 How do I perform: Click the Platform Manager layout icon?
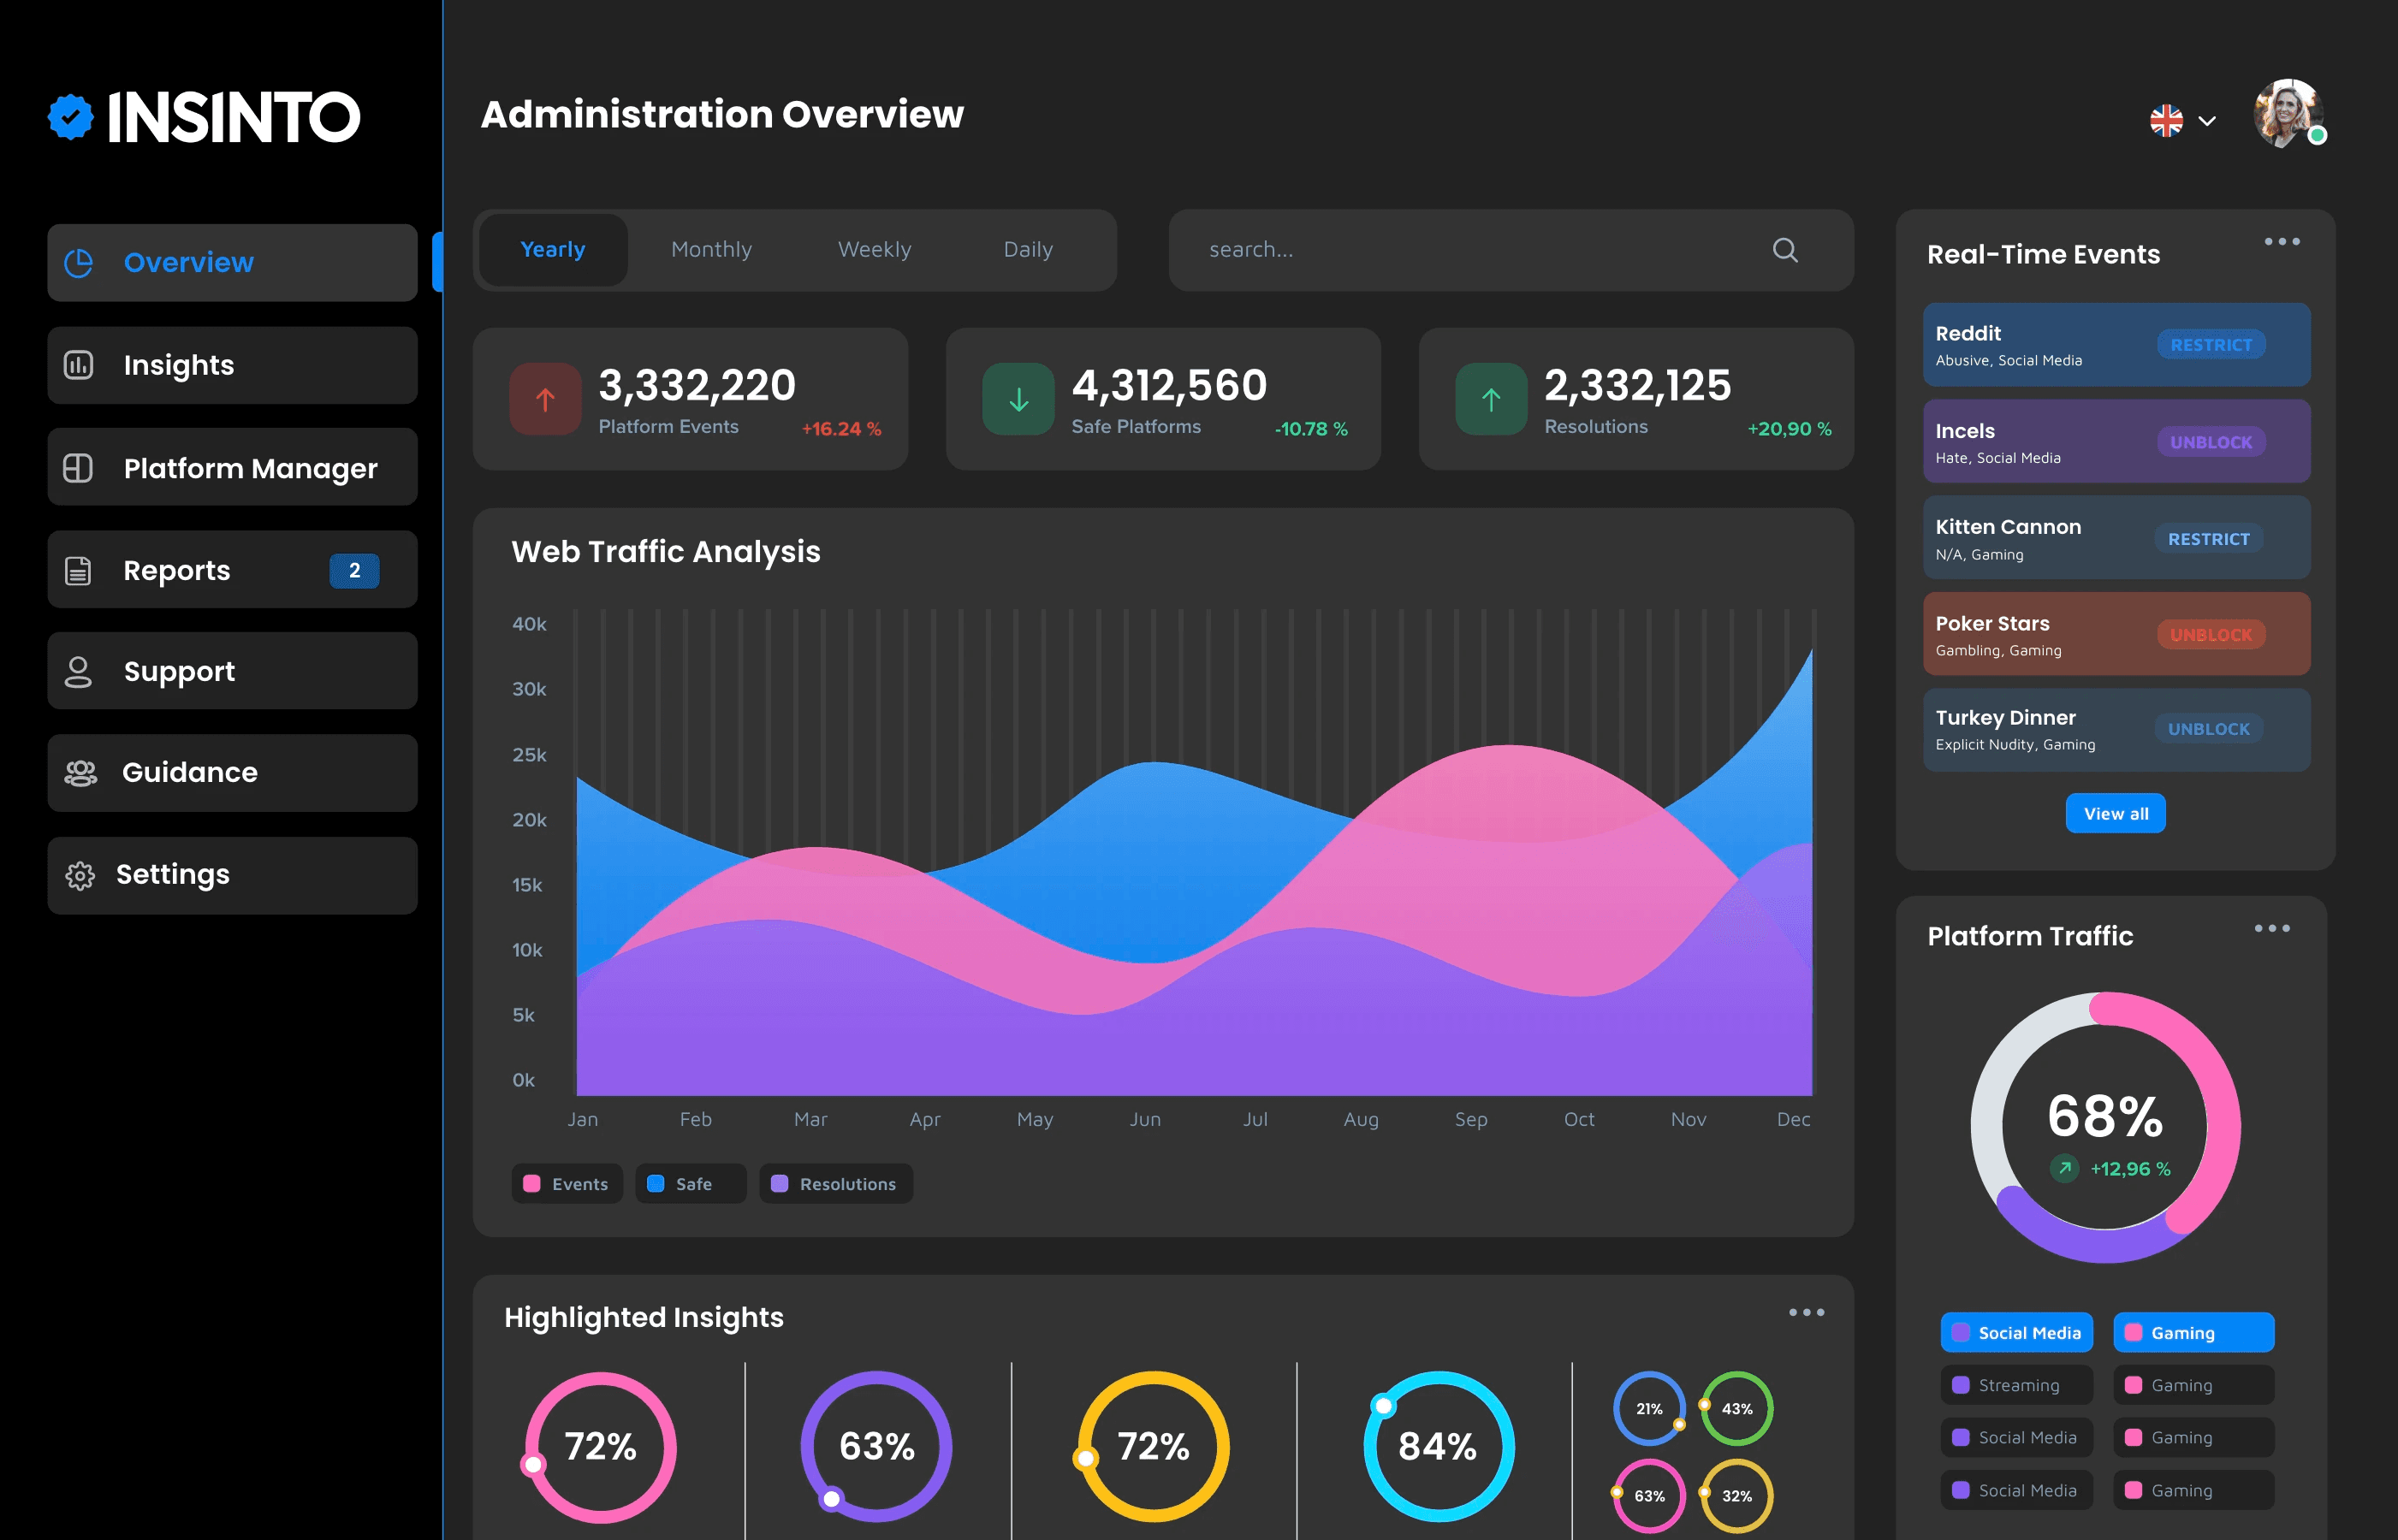[x=78, y=468]
